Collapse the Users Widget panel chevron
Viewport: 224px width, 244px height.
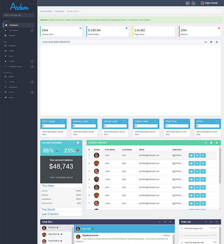point(206,142)
